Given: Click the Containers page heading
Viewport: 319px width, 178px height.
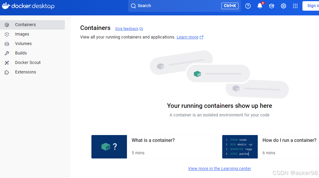Looking at the screenshot, I should 95,28.
